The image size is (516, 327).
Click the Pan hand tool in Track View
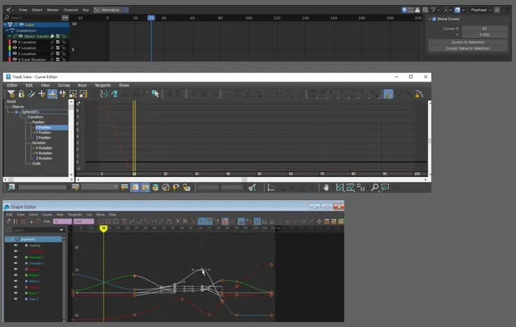(x=326, y=188)
